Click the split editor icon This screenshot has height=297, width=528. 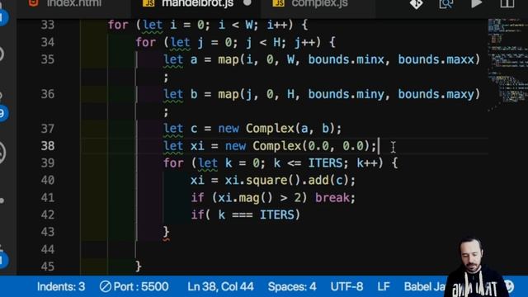tap(507, 3)
